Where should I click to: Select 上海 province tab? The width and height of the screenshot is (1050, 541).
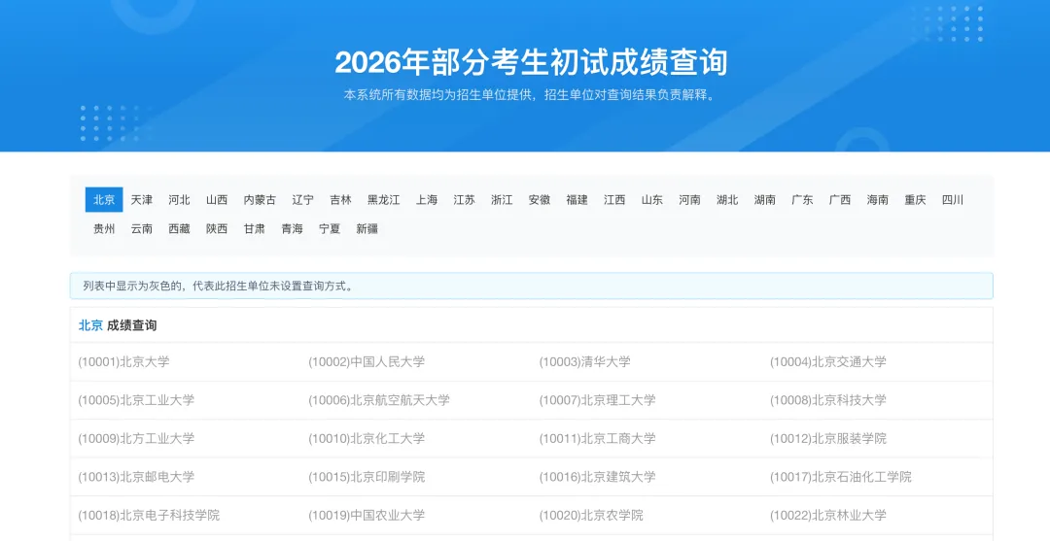(x=427, y=199)
